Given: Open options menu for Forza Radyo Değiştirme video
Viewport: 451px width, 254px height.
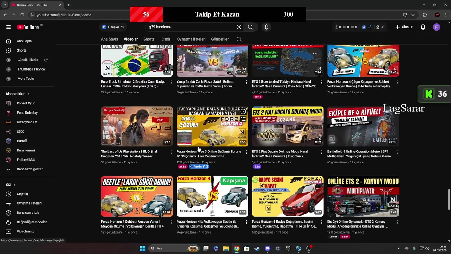Looking at the screenshot, I should (322, 222).
